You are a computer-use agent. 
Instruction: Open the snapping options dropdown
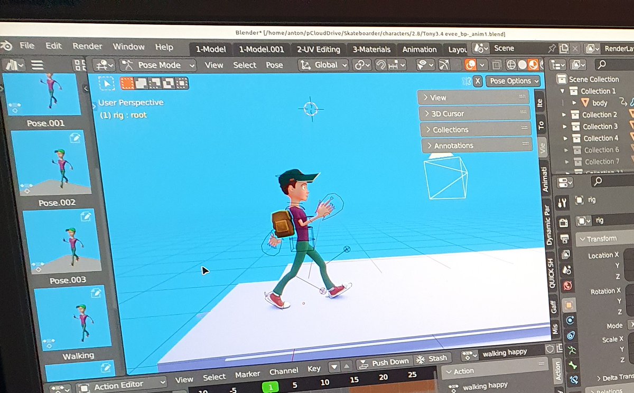(x=396, y=65)
